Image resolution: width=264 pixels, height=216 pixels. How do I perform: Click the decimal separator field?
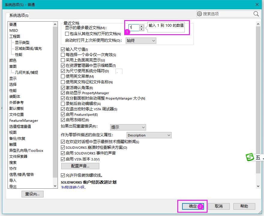[119, 71]
